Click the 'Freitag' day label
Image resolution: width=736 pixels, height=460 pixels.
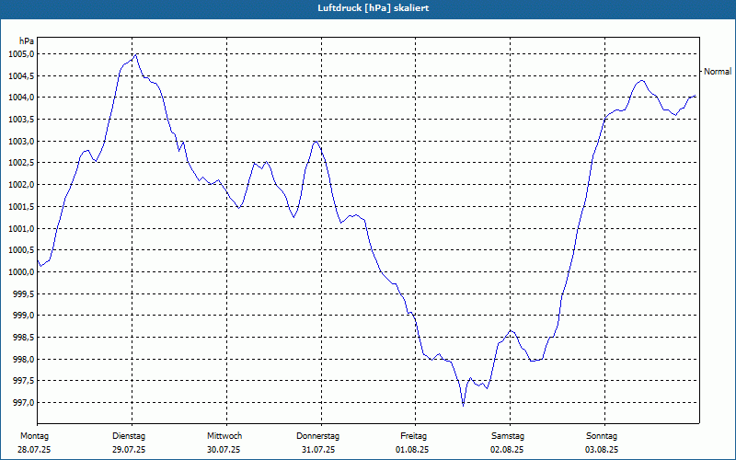[413, 436]
